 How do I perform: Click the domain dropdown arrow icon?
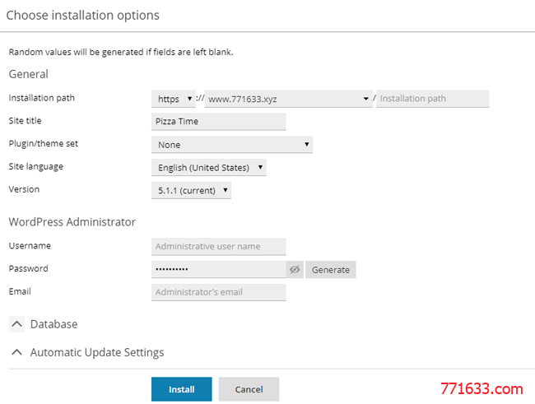tap(365, 99)
